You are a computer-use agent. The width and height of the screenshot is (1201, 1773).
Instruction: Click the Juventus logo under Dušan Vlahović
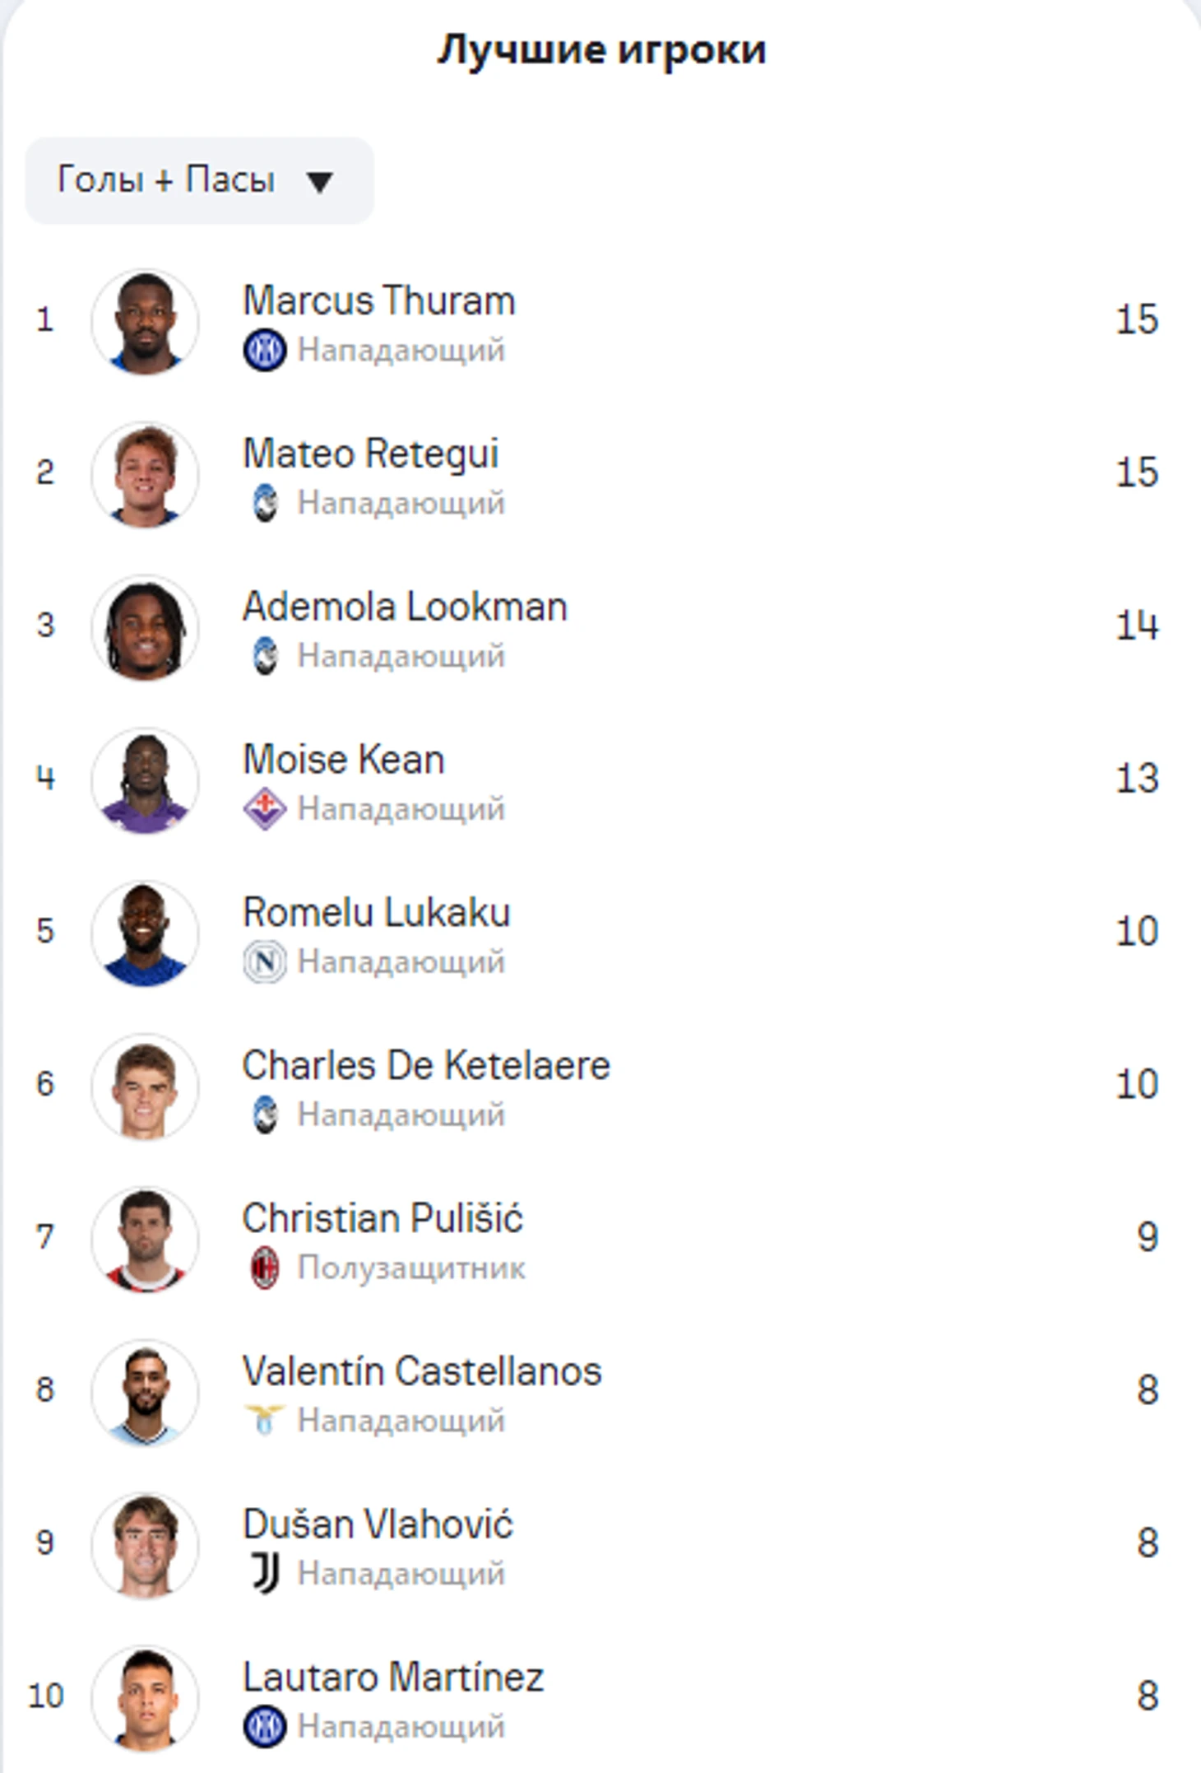265,1574
